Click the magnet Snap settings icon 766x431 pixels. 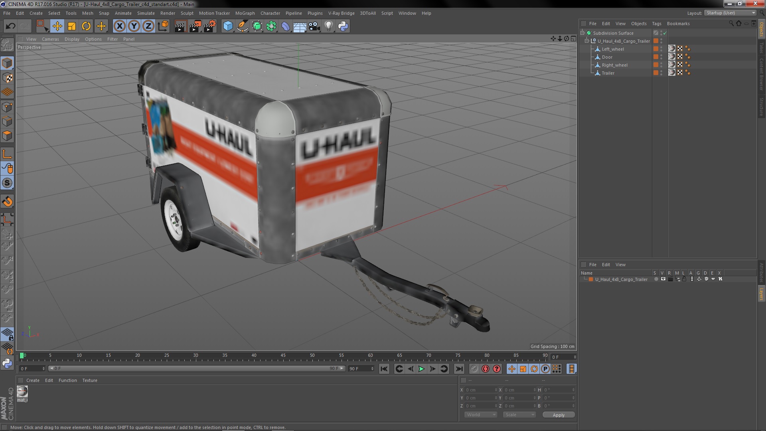(x=7, y=202)
